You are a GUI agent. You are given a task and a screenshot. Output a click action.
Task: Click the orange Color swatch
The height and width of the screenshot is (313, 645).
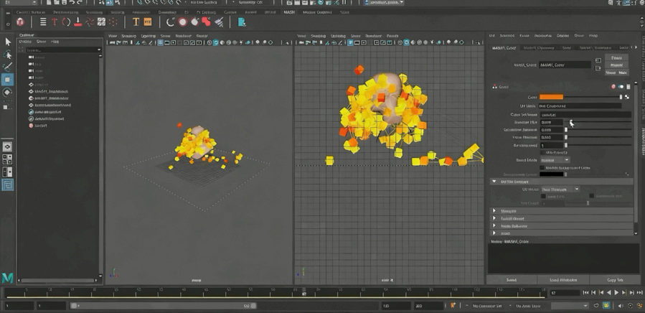(x=551, y=97)
